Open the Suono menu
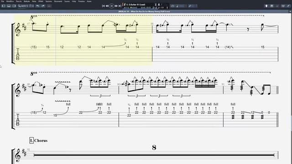 (67, 1)
